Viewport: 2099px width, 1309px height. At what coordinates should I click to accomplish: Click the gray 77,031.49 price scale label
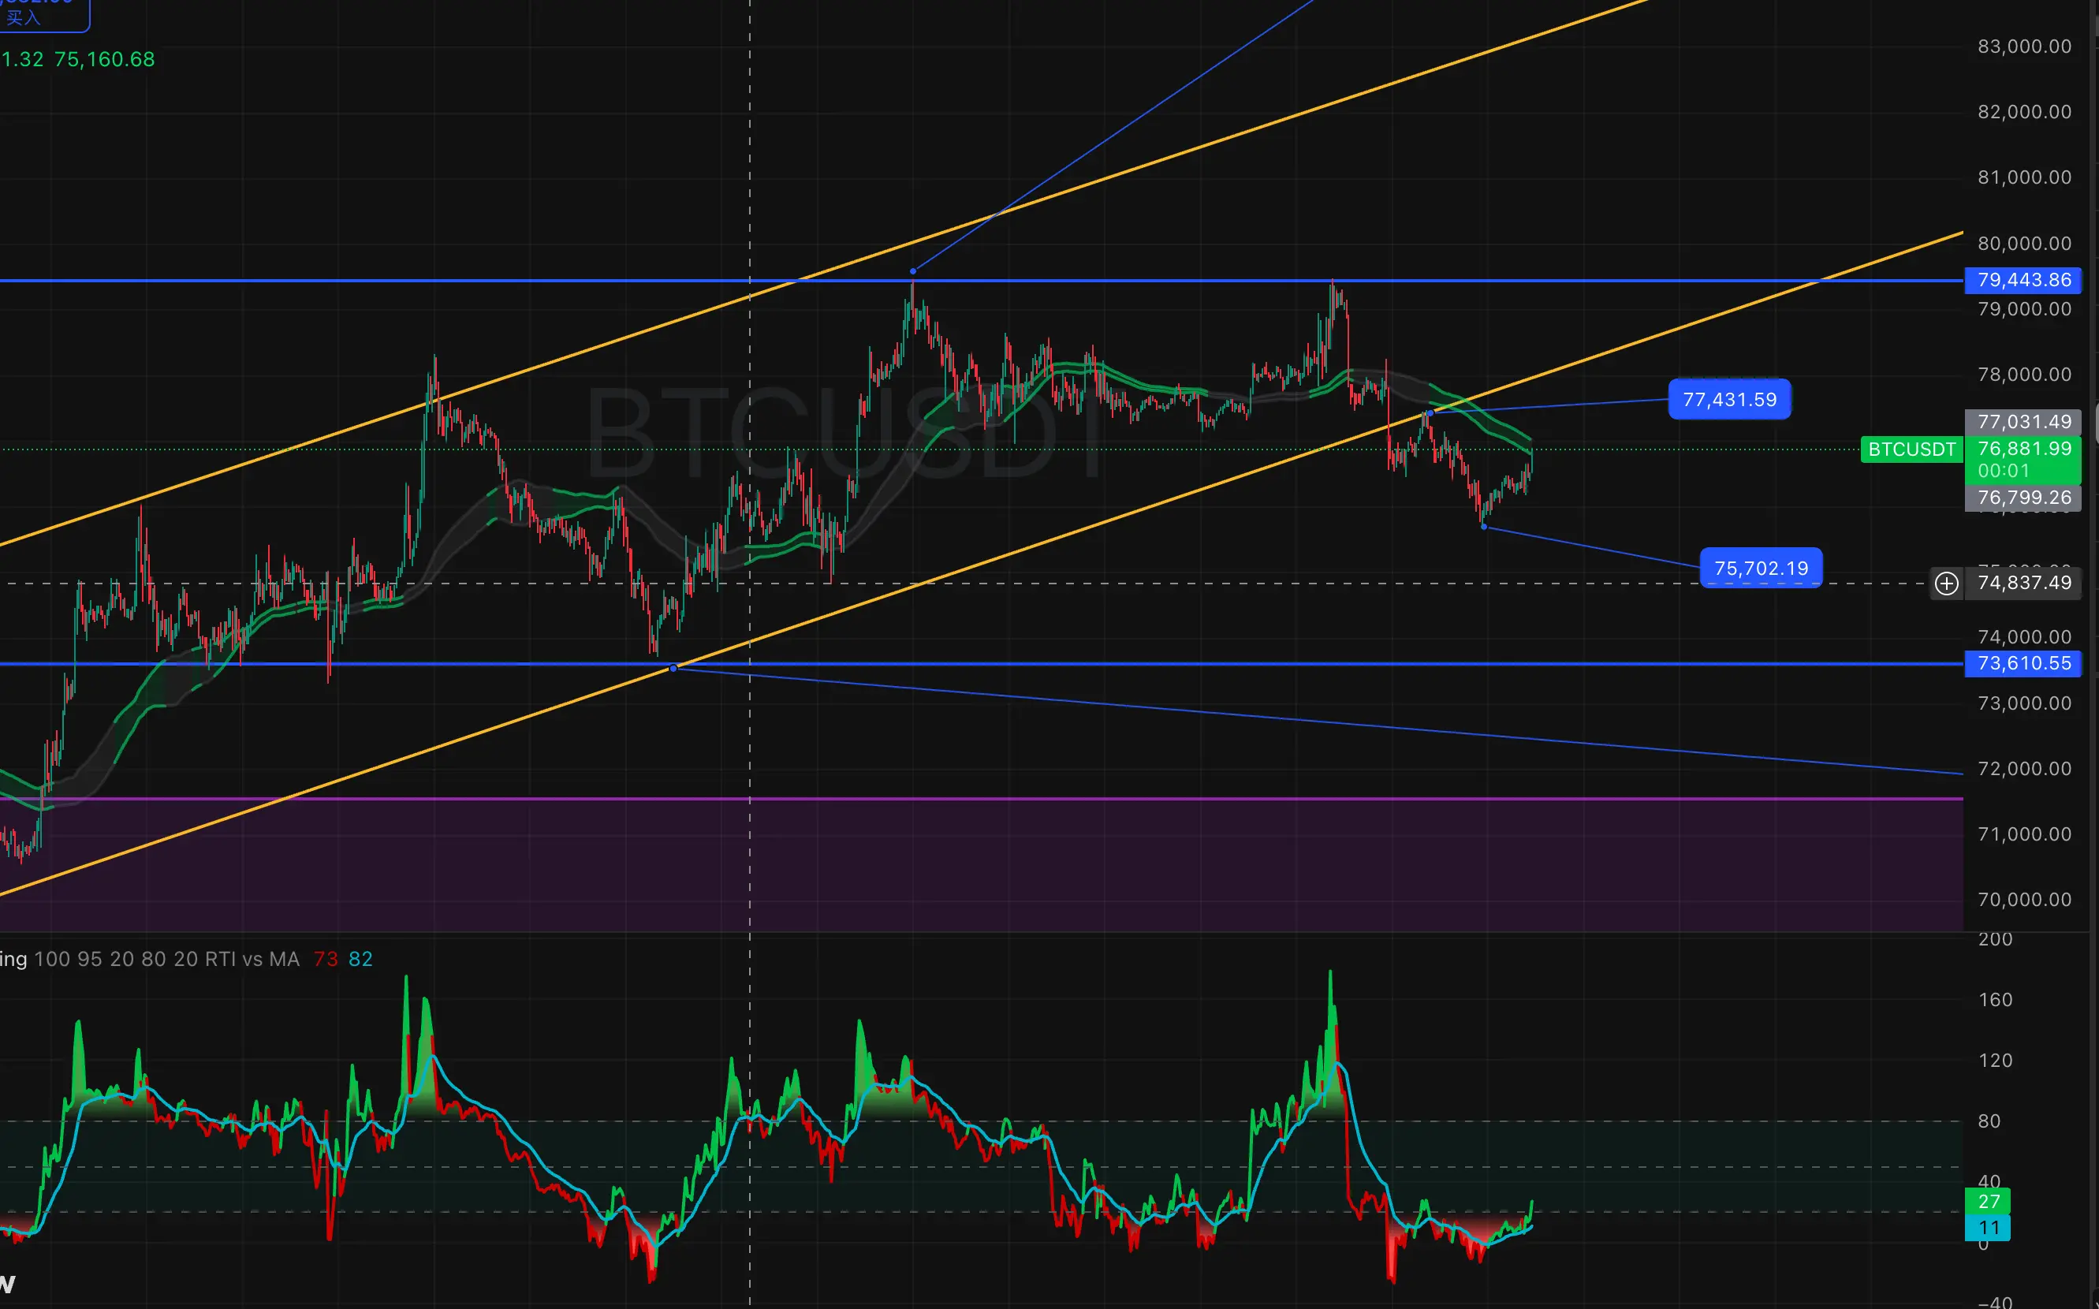pyautogui.click(x=2023, y=422)
